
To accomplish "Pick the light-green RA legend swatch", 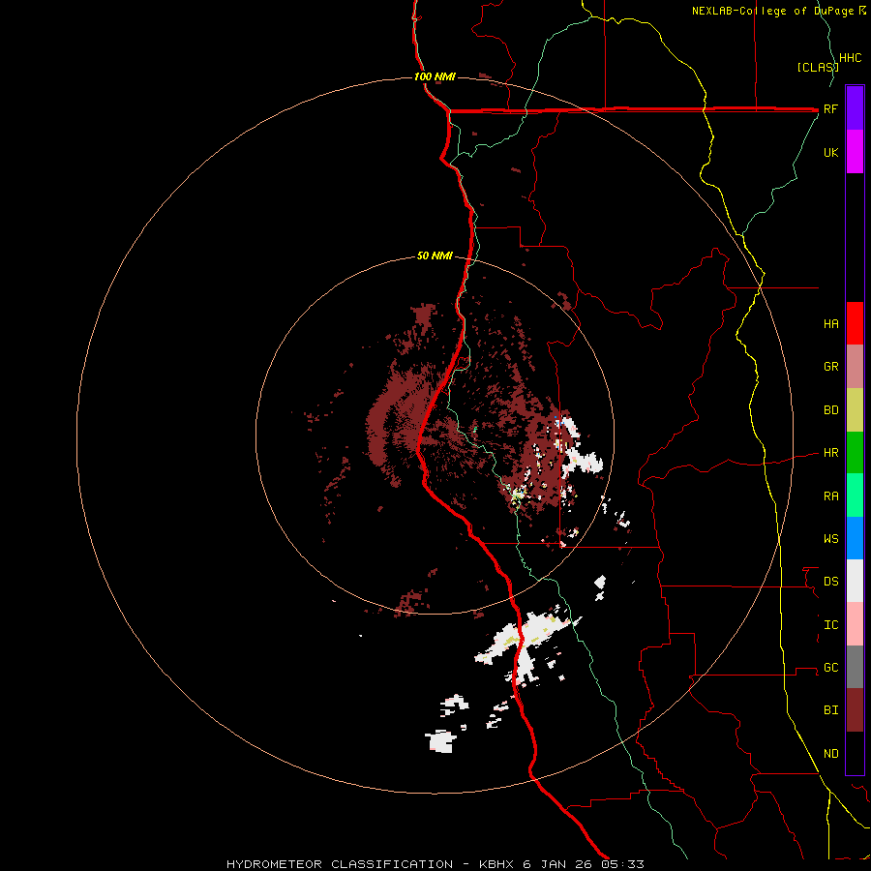I will pos(855,496).
